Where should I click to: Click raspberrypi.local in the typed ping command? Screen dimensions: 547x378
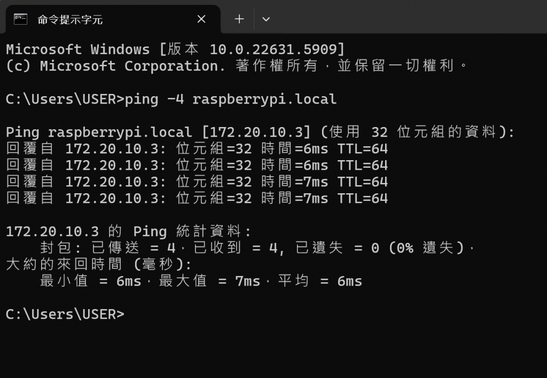(x=264, y=100)
